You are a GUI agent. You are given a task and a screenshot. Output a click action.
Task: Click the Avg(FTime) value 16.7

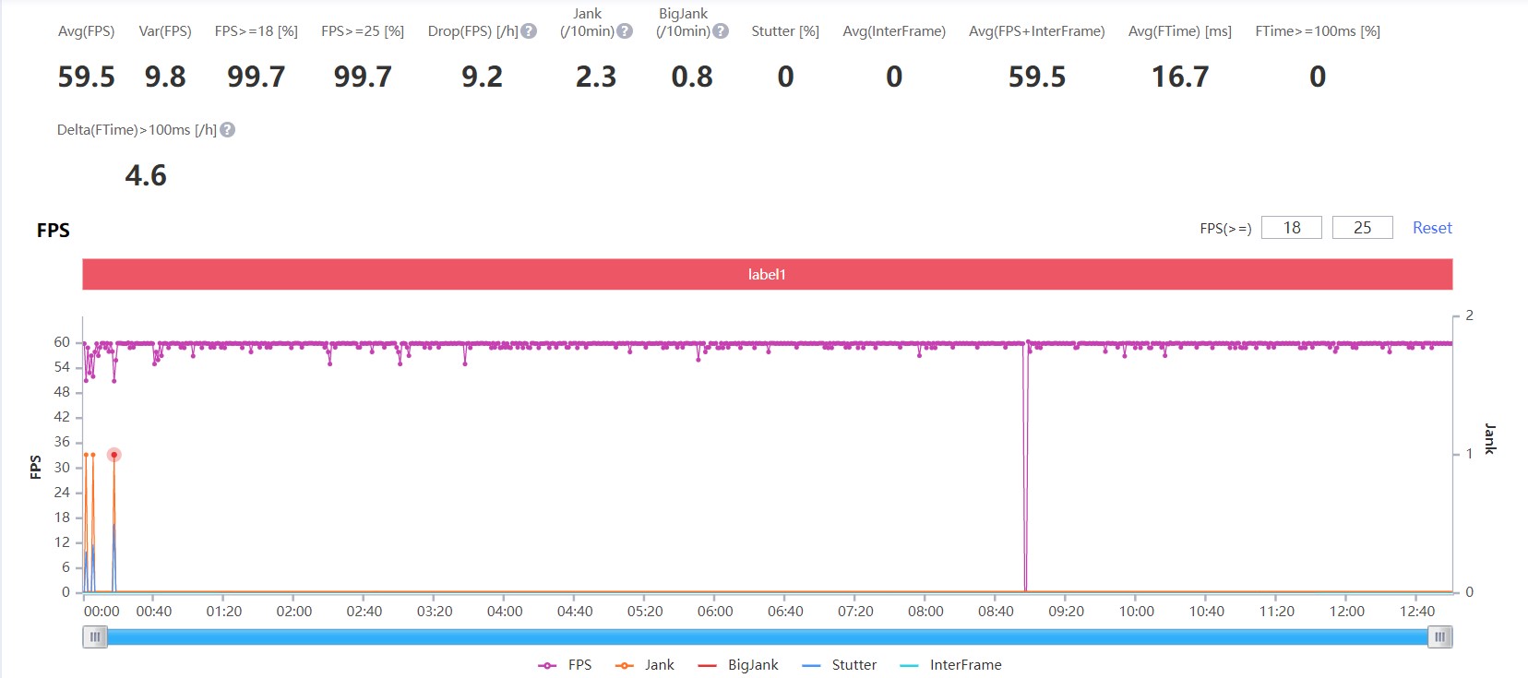[x=1180, y=77]
